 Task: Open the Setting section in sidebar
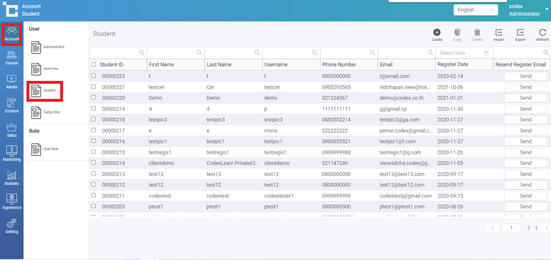coord(12,226)
